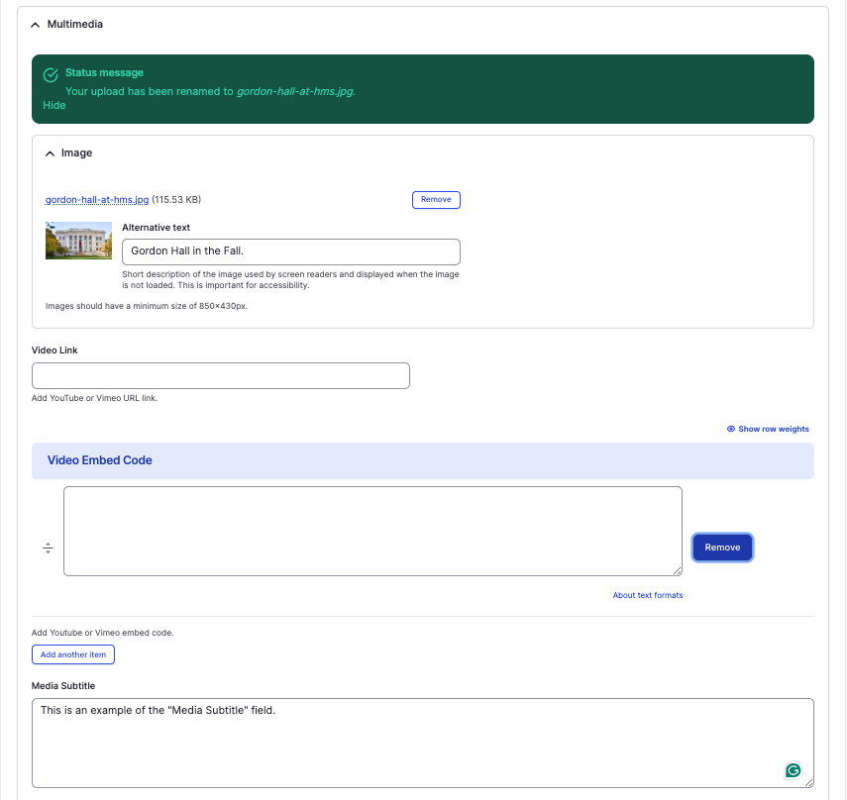This screenshot has width=847, height=800.
Task: Click the status message checkmark icon
Action: pyautogui.click(x=51, y=74)
